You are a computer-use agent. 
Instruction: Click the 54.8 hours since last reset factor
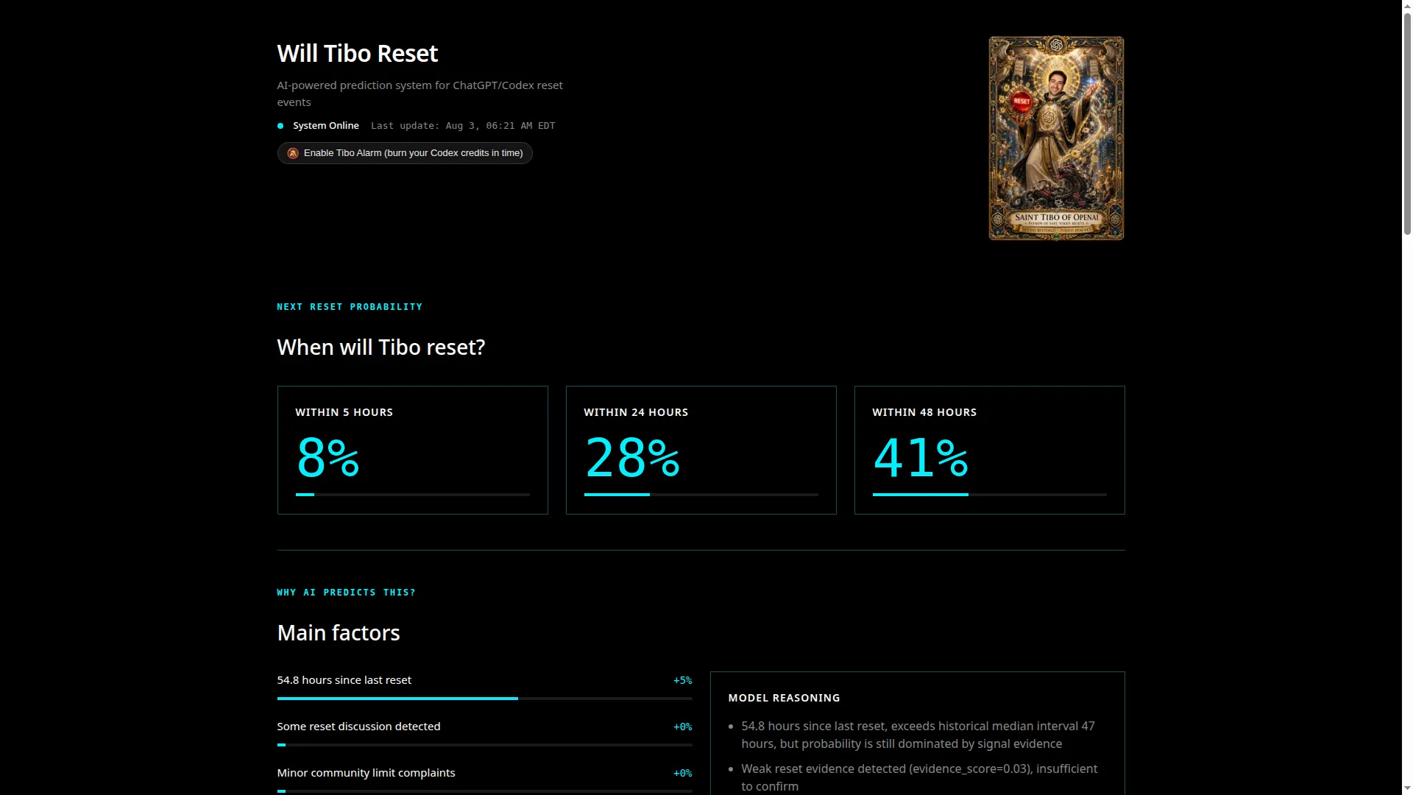click(x=344, y=680)
